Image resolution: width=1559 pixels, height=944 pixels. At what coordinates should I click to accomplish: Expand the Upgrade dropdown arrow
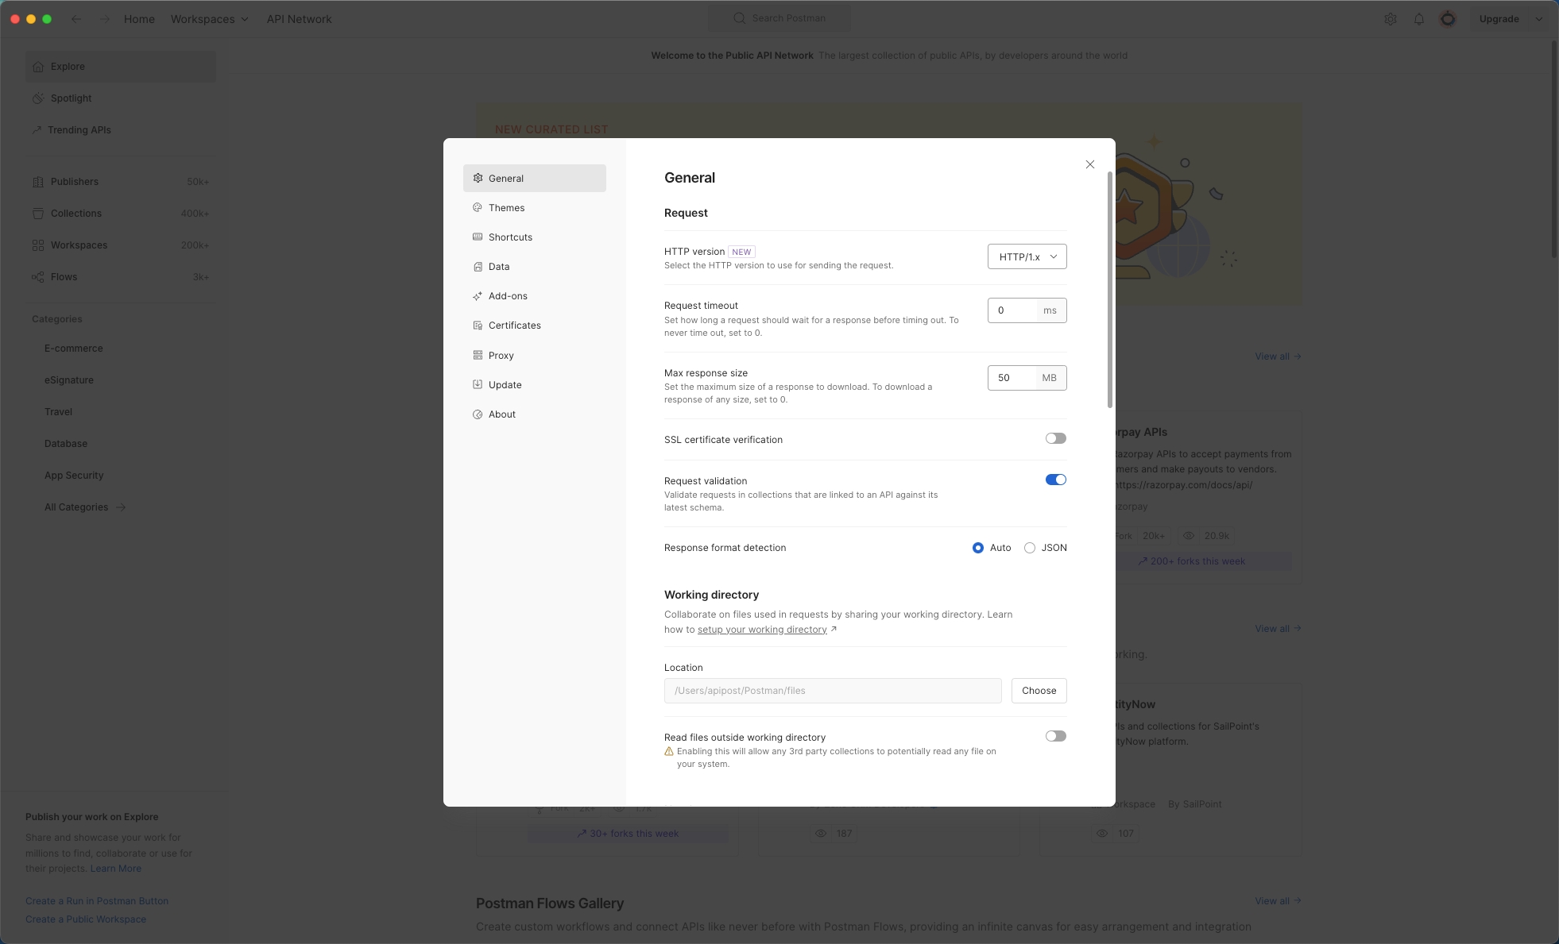pyautogui.click(x=1539, y=19)
